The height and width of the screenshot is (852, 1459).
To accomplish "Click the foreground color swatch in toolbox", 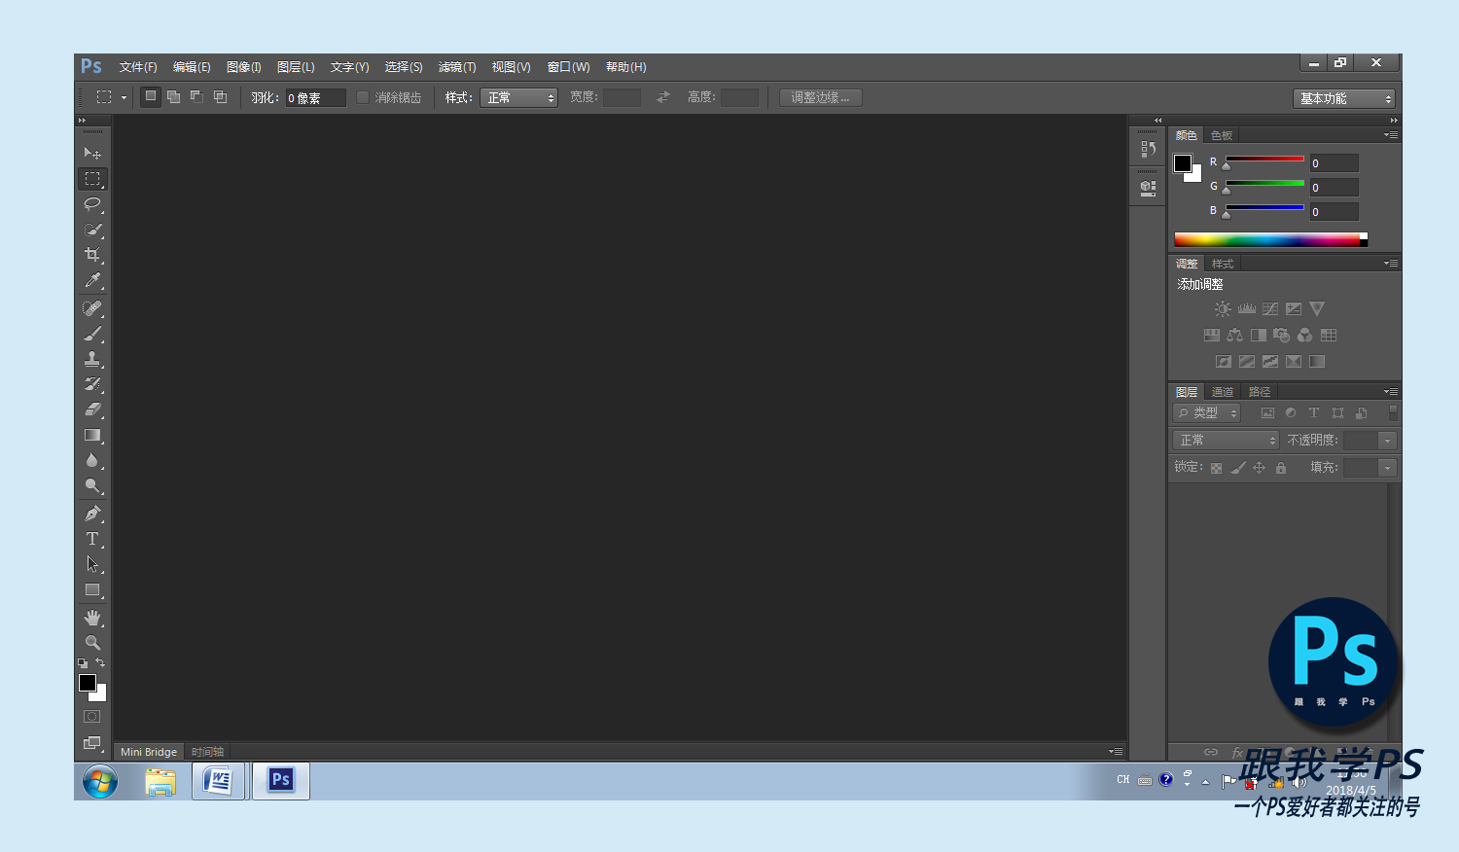I will click(x=88, y=683).
